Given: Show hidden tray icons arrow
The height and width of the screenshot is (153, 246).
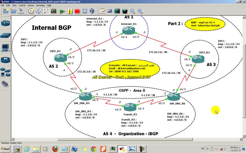Looking at the screenshot, I should pos(208,149).
